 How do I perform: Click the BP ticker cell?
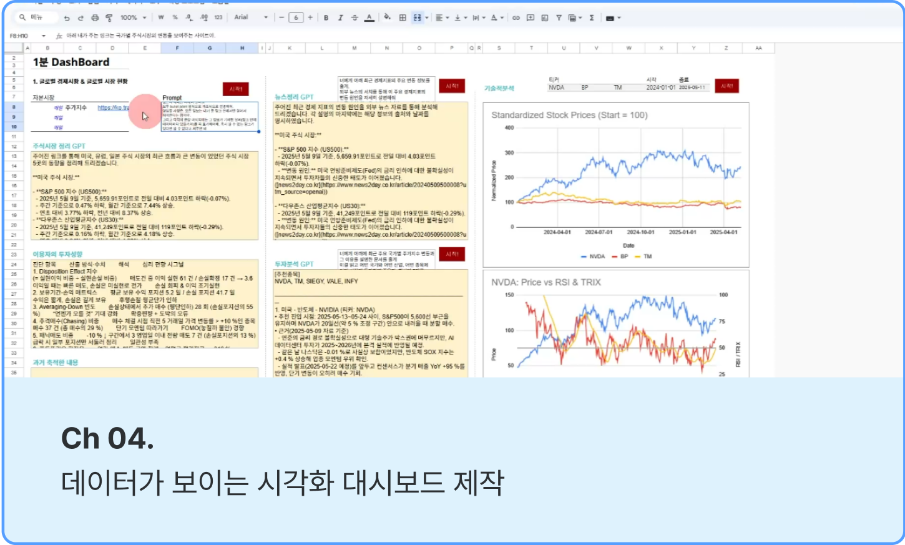coord(585,88)
